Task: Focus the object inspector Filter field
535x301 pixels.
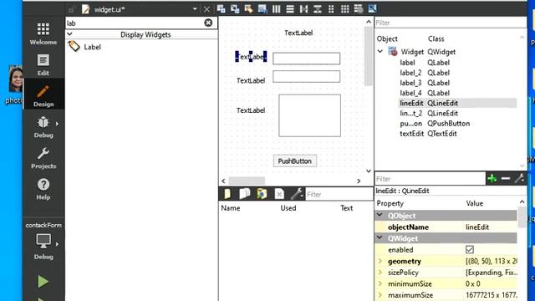Action: [451, 23]
